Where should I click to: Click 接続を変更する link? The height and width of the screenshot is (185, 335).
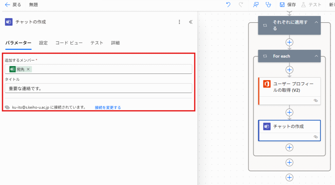point(108,108)
